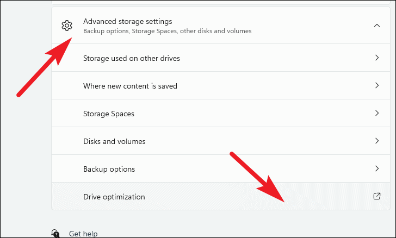The image size is (396, 238).
Task: Click the chevron next to Where new content is saved
Action: point(377,85)
